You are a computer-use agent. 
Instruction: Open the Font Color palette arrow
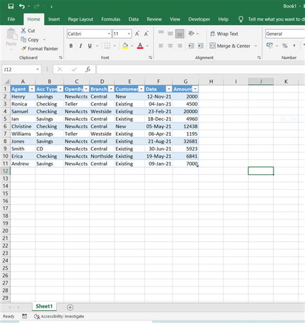pyautogui.click(x=147, y=46)
